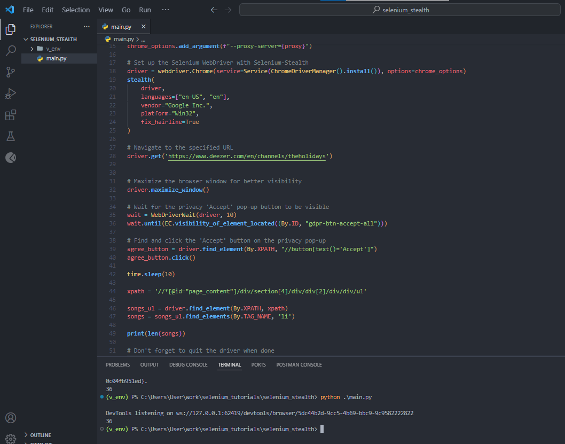Click the EXPLORER panel title
Screen dimensions: 565x444
41,26
